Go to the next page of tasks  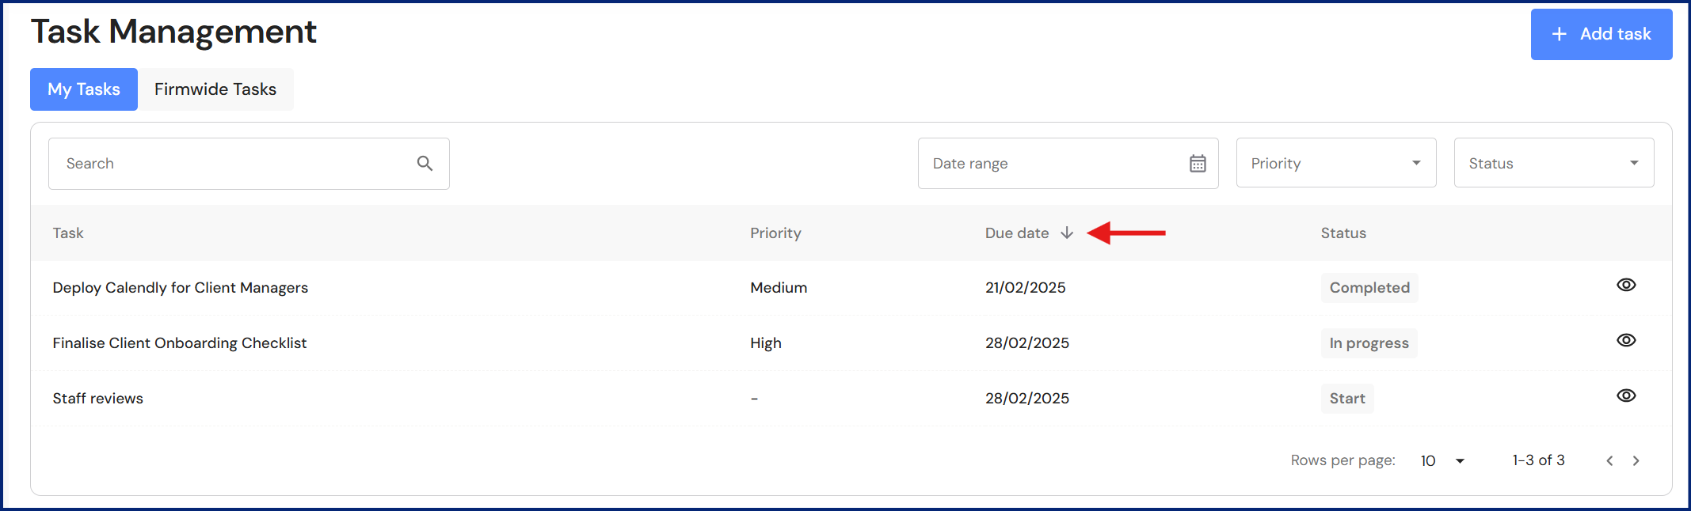point(1636,460)
